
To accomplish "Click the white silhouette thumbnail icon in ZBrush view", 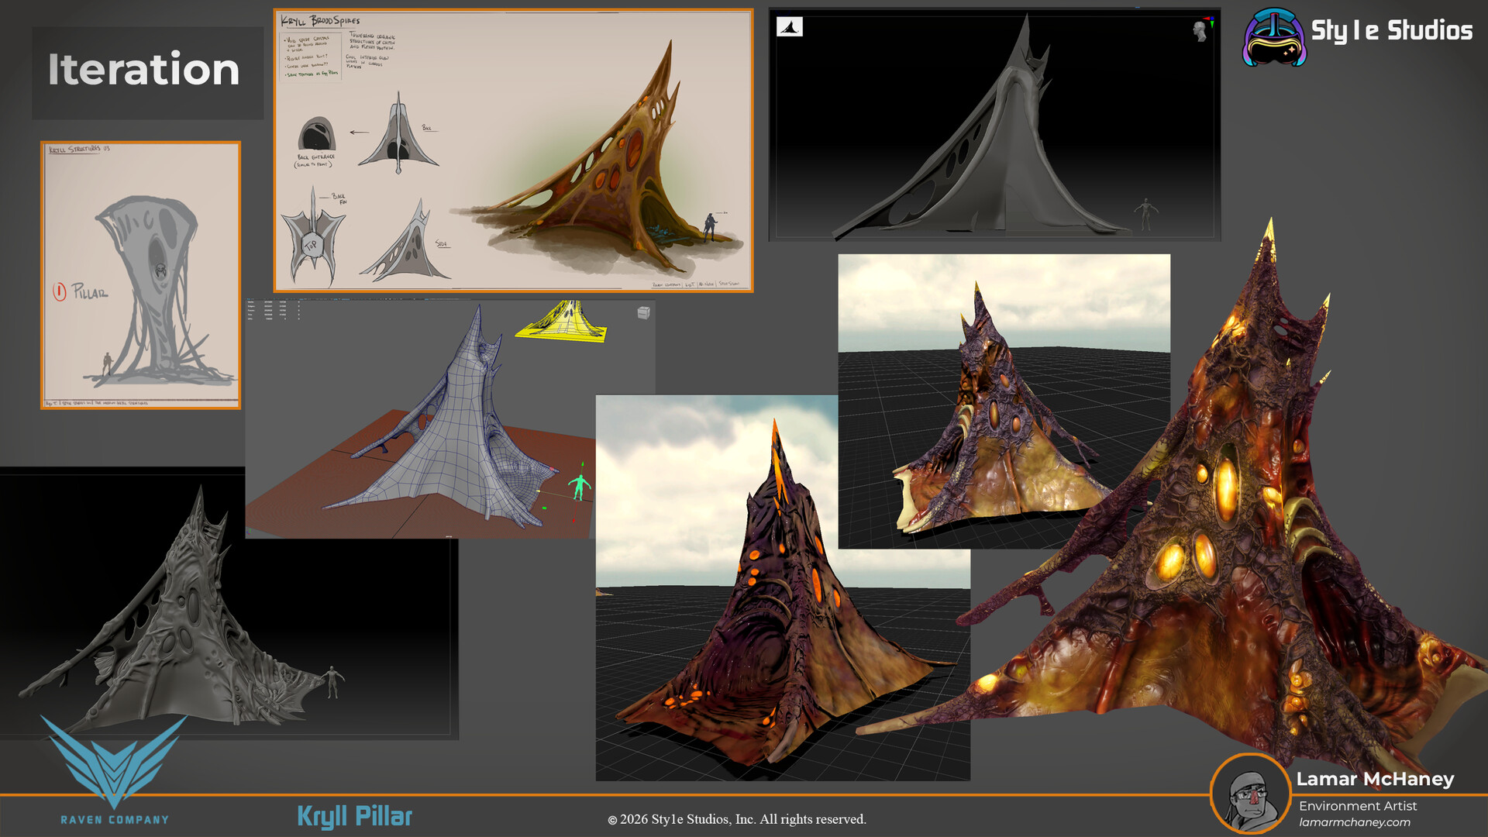I will pyautogui.click(x=790, y=28).
